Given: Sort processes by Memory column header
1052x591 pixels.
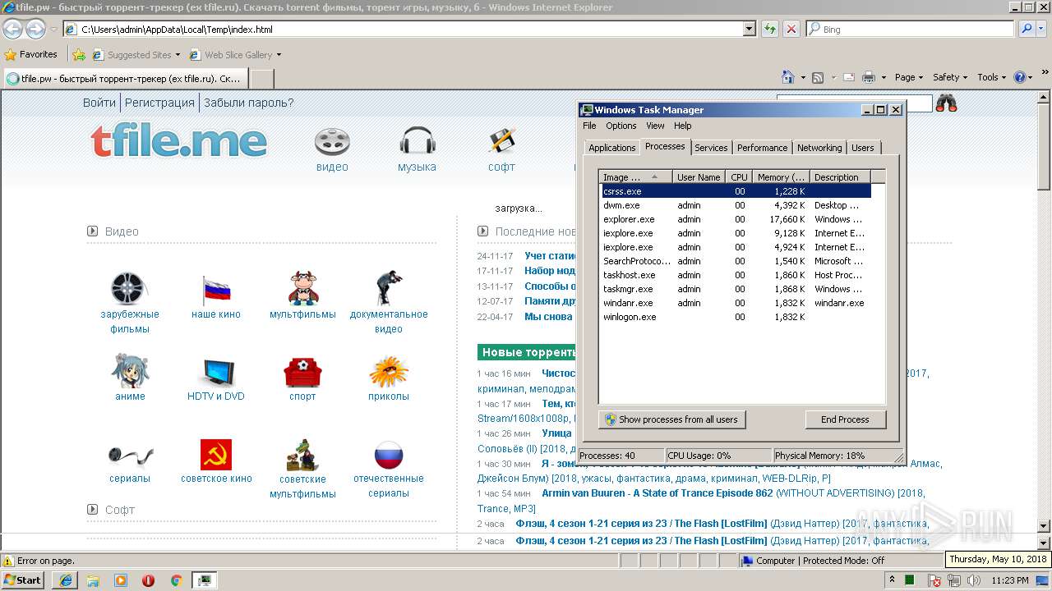Looking at the screenshot, I should pos(781,177).
